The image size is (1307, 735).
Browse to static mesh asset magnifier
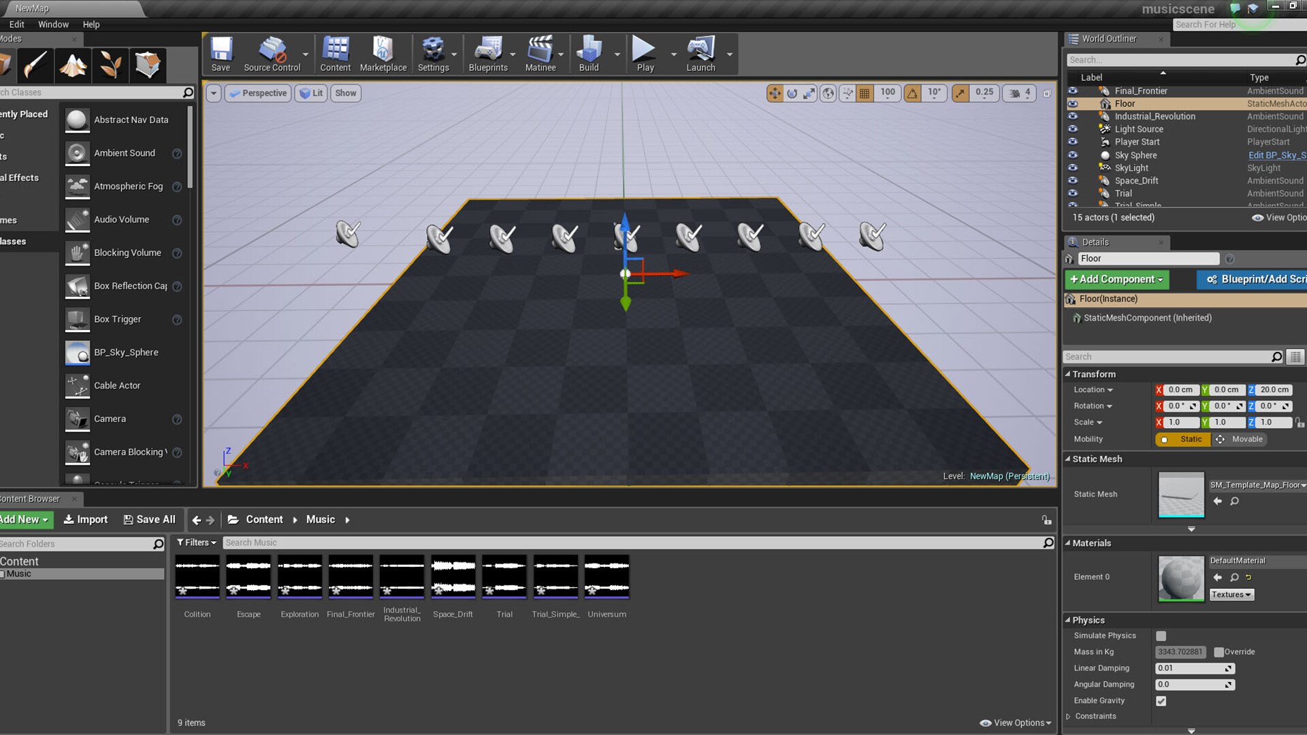coord(1234,502)
